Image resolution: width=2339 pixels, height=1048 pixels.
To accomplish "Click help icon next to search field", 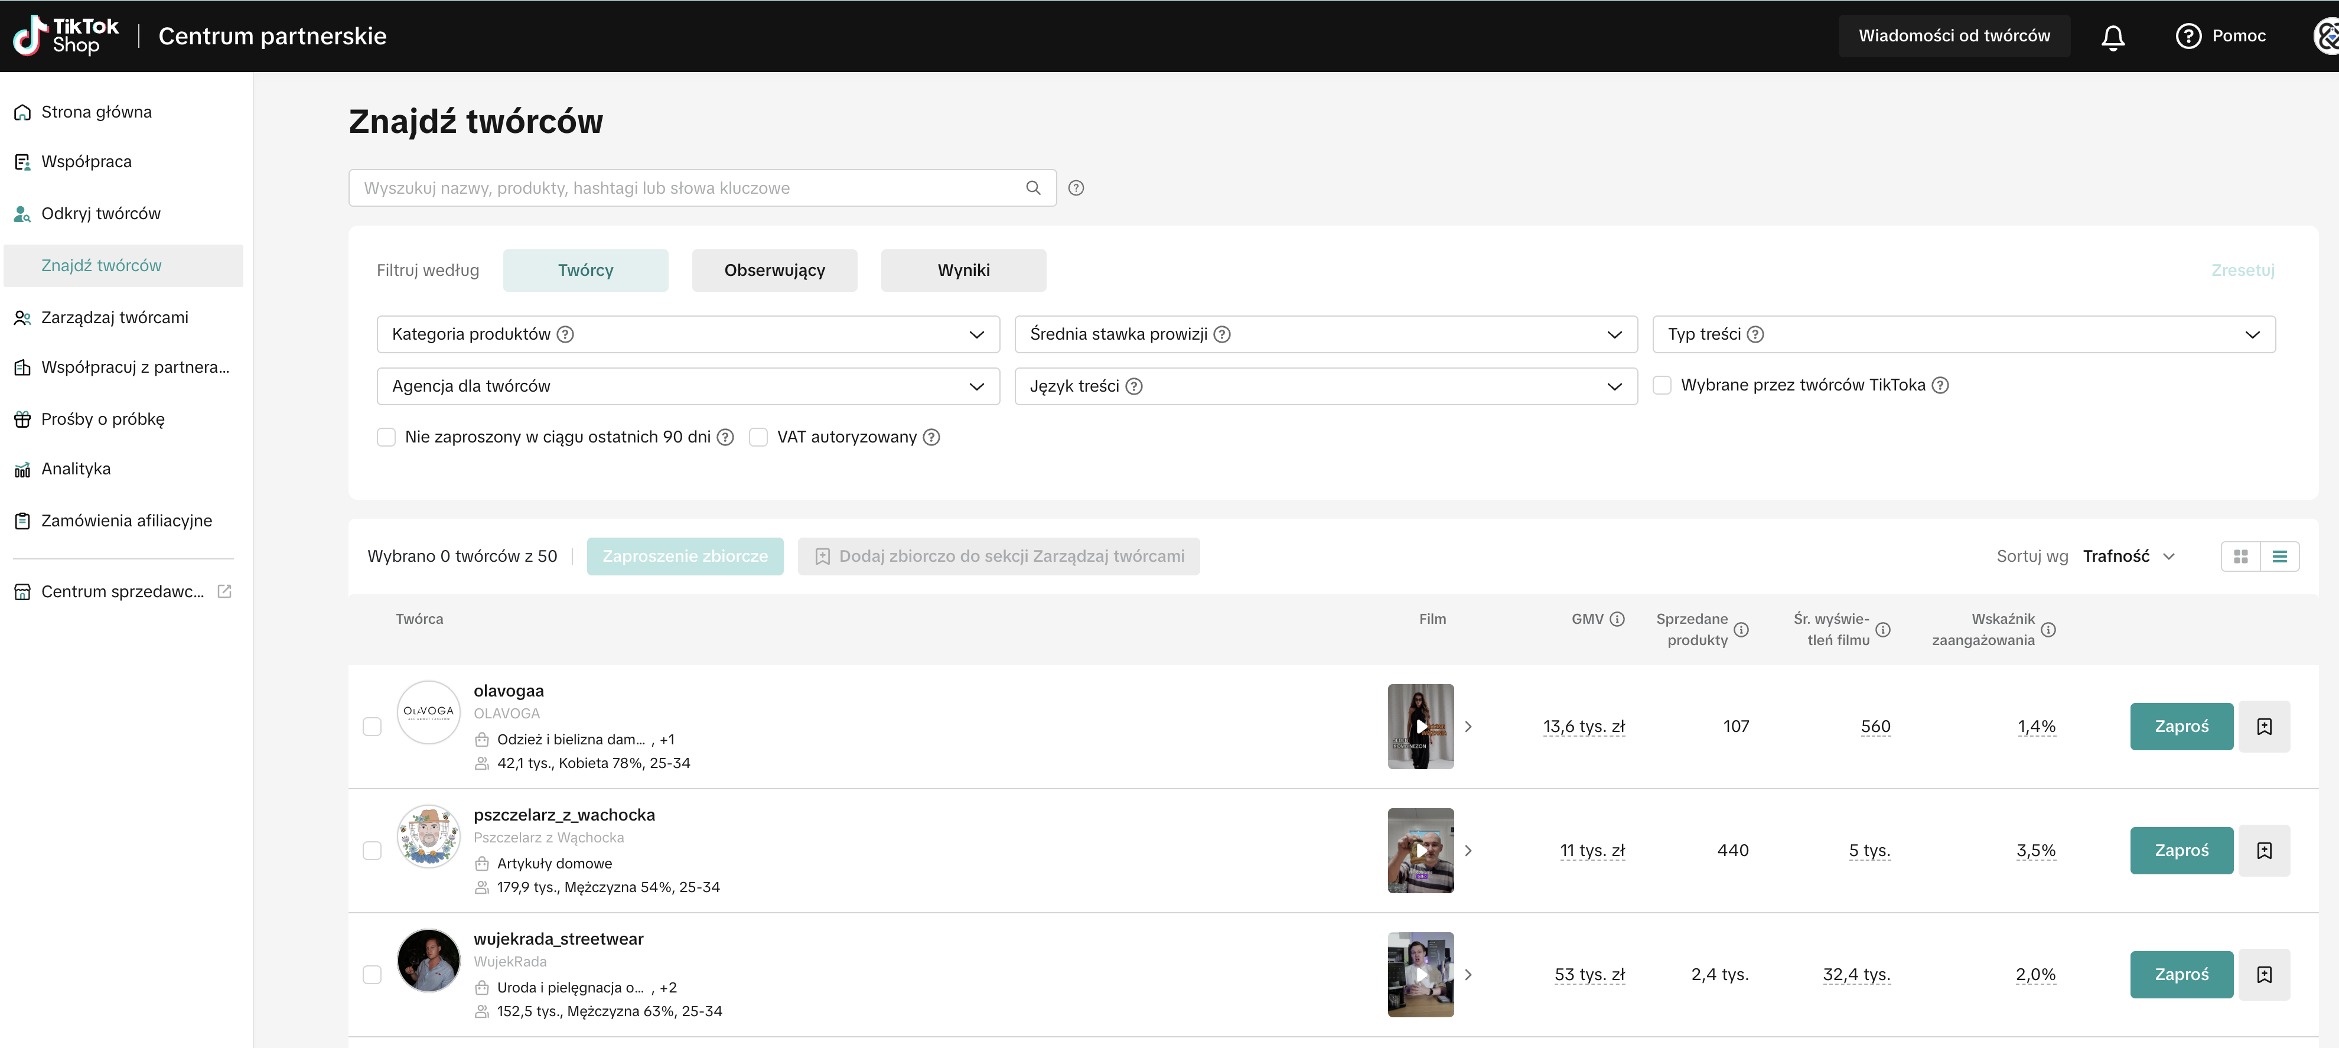I will 1076,188.
